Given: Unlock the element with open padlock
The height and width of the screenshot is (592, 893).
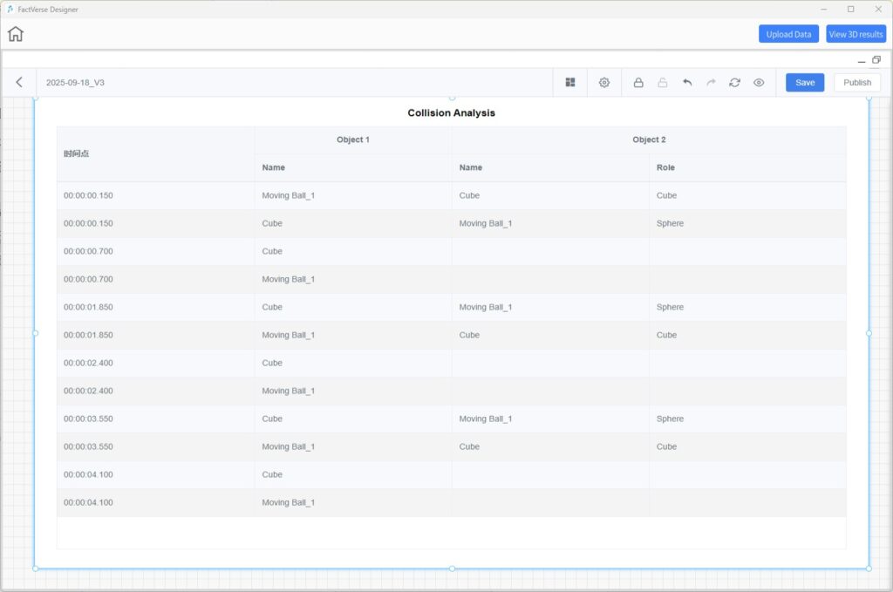Looking at the screenshot, I should [x=663, y=83].
